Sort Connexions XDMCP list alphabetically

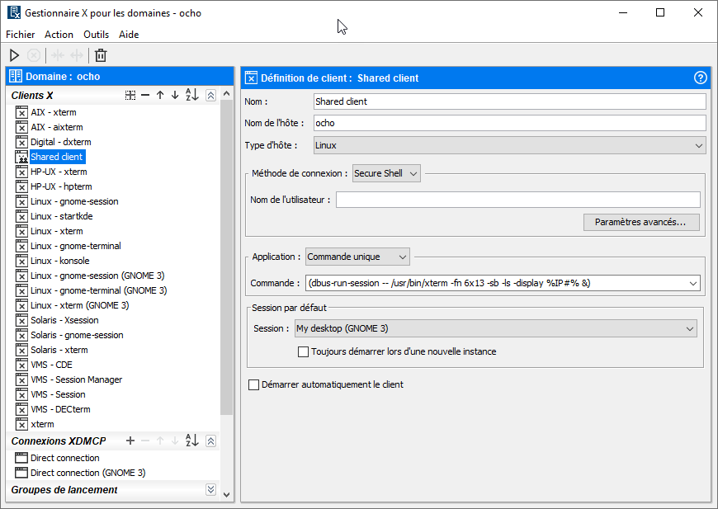click(x=191, y=441)
